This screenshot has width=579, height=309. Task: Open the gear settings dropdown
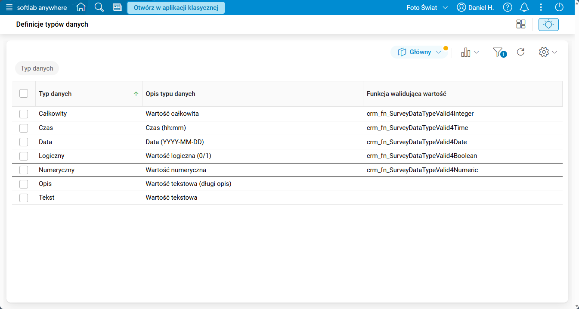click(x=548, y=52)
